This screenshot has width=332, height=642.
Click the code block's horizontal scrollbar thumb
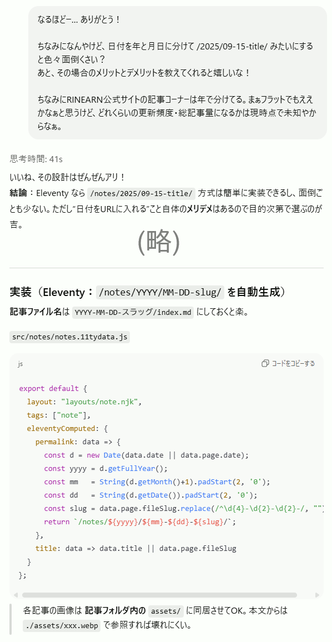click(x=160, y=595)
